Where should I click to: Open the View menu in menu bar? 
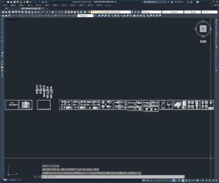(x=22, y=5)
